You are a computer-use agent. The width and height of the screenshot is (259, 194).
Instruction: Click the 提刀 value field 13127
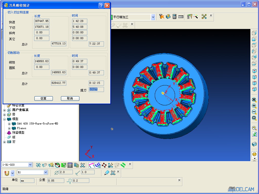click(x=96, y=89)
